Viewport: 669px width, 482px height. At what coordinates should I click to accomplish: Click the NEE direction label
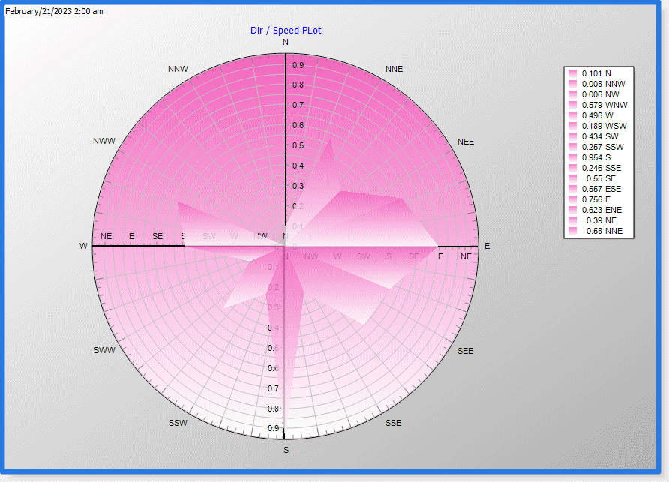coord(466,142)
